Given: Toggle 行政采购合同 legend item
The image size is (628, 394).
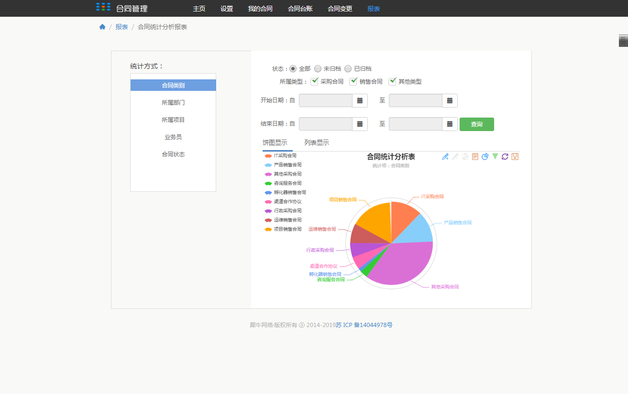Looking at the screenshot, I should pyautogui.click(x=283, y=211).
